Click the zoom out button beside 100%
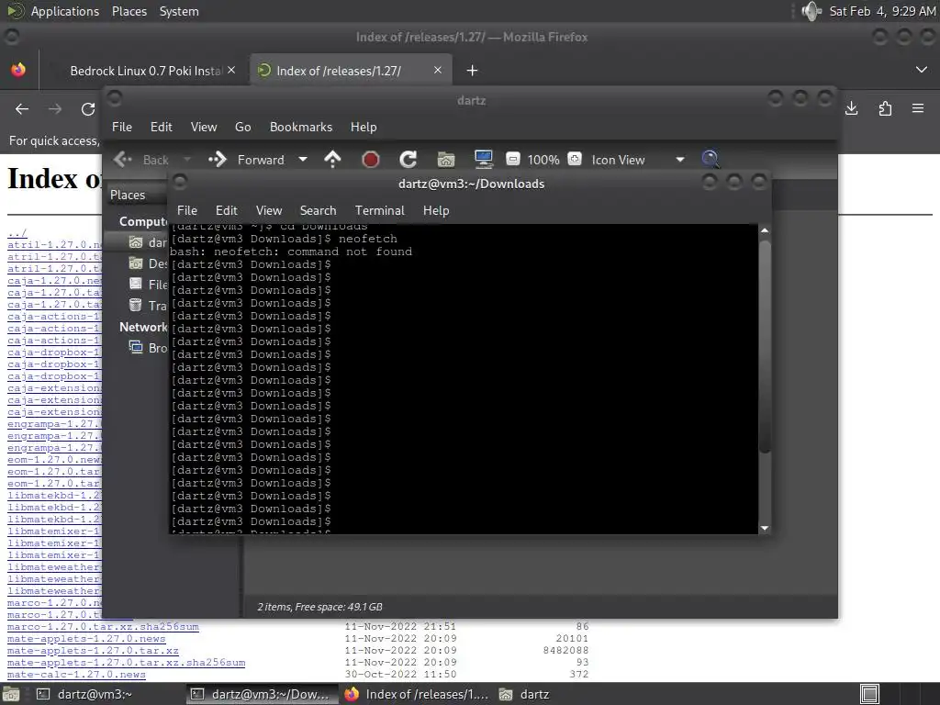The height and width of the screenshot is (705, 940). (x=512, y=159)
